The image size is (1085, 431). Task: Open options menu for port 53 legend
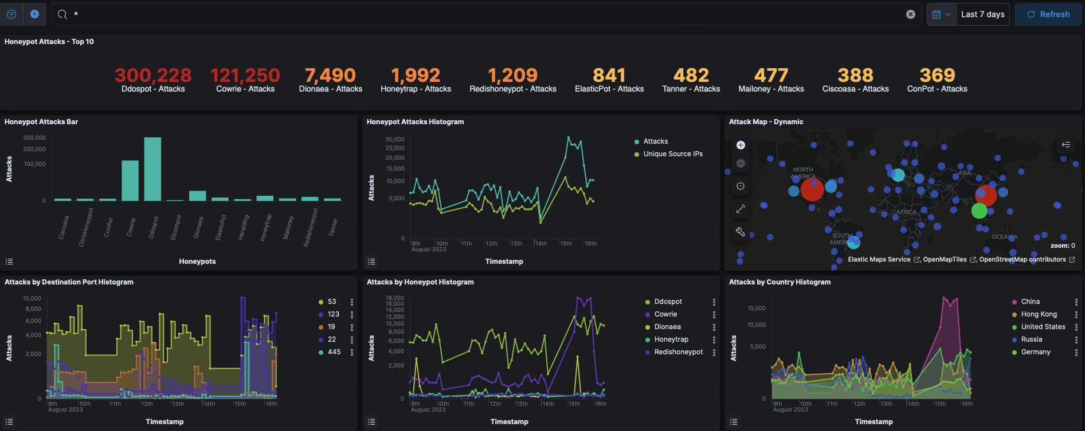pyautogui.click(x=352, y=302)
